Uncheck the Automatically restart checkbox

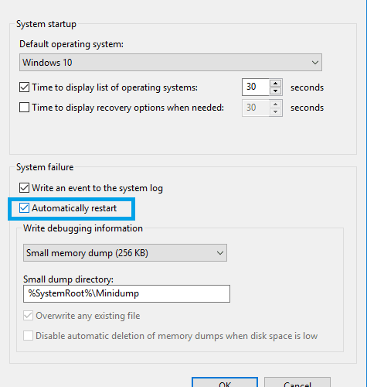tap(24, 208)
